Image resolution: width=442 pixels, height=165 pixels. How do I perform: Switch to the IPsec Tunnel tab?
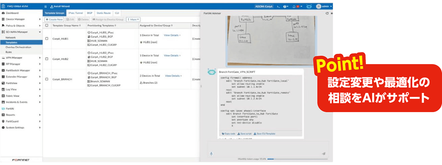click(76, 13)
